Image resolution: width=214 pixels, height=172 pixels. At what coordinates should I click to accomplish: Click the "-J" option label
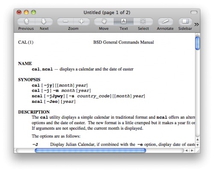(35, 145)
